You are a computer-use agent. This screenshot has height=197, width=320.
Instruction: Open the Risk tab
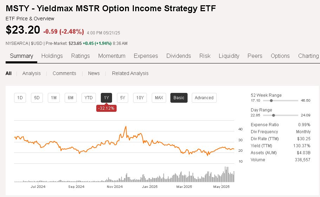[x=205, y=56]
